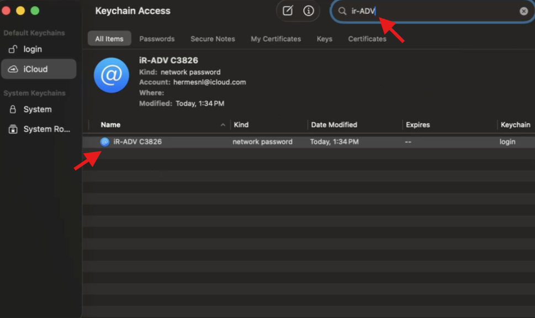Open the info inspector icon in toolbar
Image resolution: width=535 pixels, height=318 pixels.
(309, 11)
